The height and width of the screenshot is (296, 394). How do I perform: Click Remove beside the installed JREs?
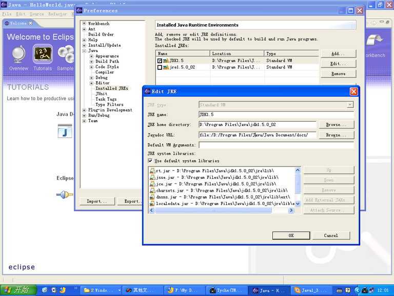coord(338,74)
